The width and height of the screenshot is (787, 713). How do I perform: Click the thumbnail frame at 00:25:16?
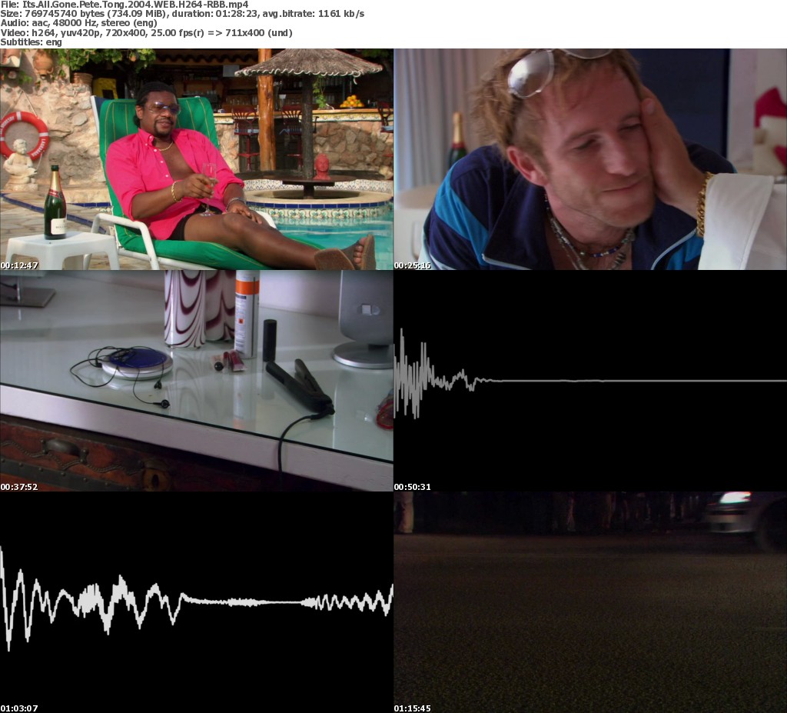(590, 159)
